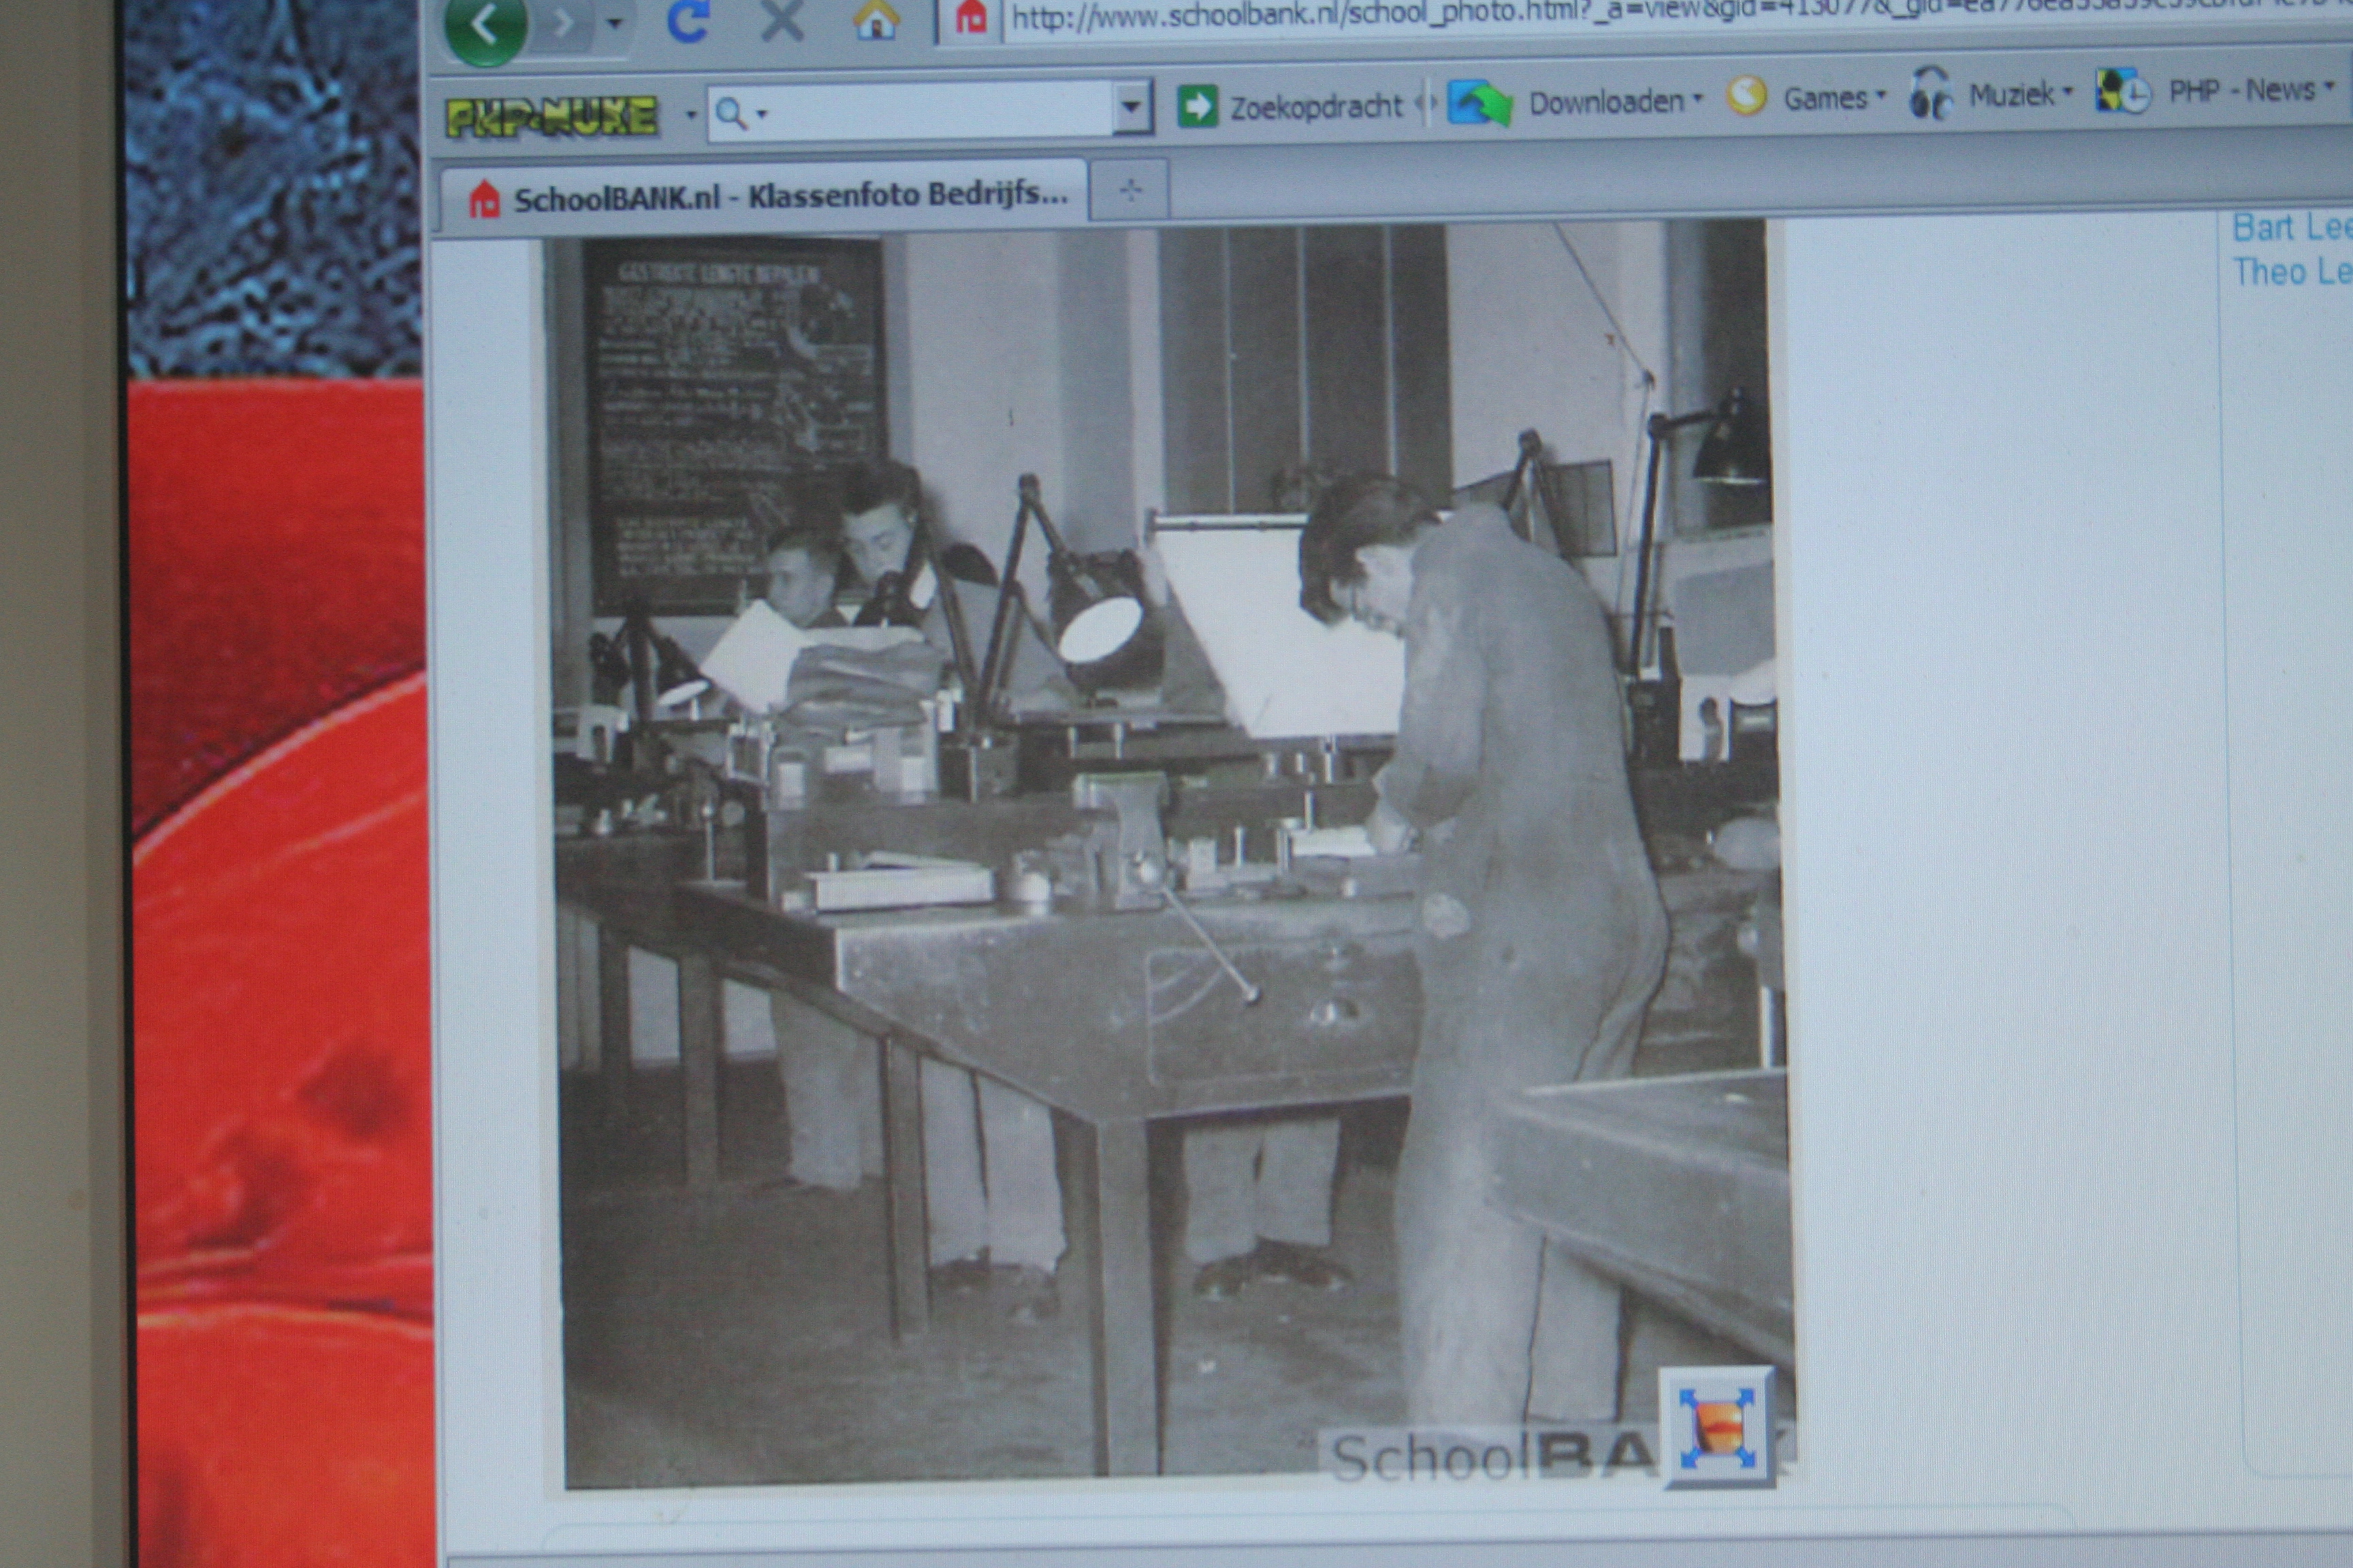Open the back/forward history dropdown arrow
Image resolution: width=2353 pixels, height=1568 pixels.
click(x=615, y=24)
